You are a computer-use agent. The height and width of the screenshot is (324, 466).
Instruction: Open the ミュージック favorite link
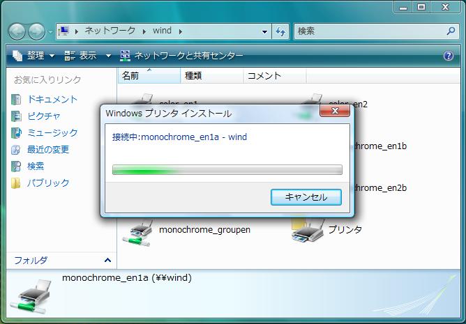[52, 132]
